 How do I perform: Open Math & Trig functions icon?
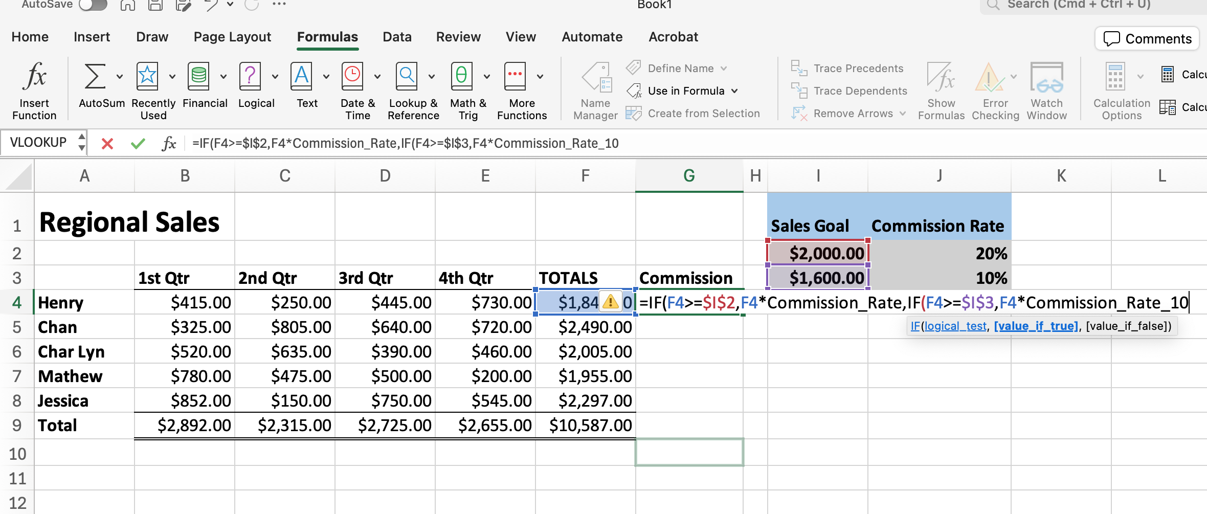(461, 77)
